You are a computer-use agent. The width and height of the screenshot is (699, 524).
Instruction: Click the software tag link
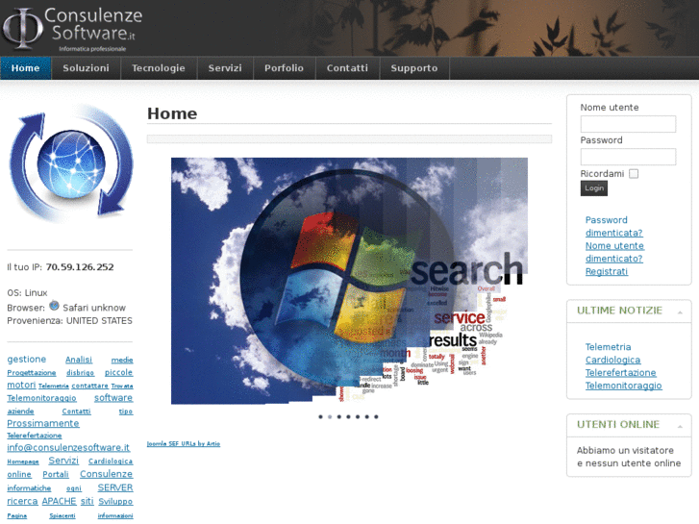click(x=113, y=398)
